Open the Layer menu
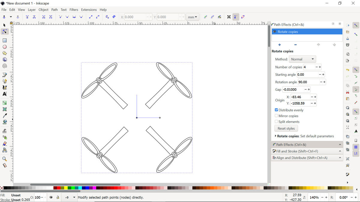Image resolution: width=360 pixels, height=202 pixels. [x=32, y=10]
